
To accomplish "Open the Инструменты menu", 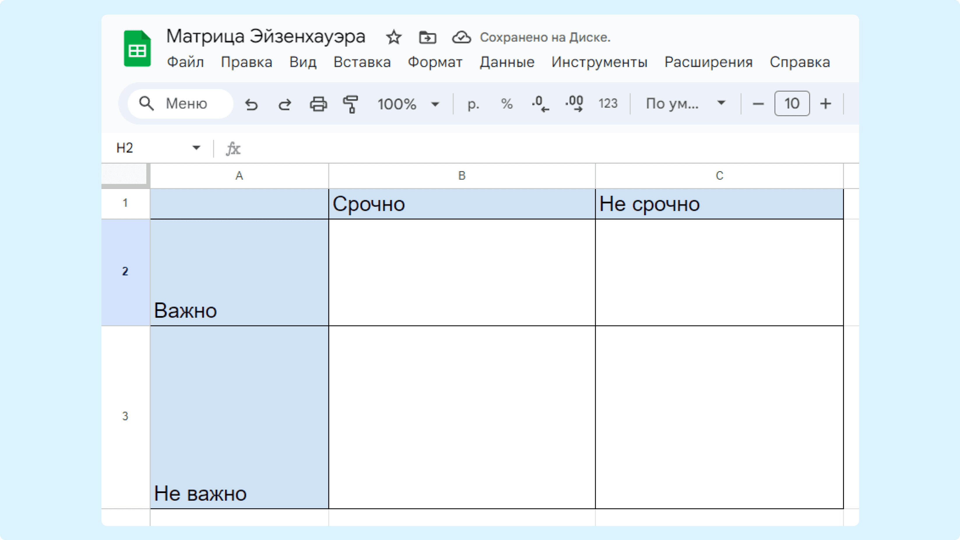I will click(x=599, y=62).
